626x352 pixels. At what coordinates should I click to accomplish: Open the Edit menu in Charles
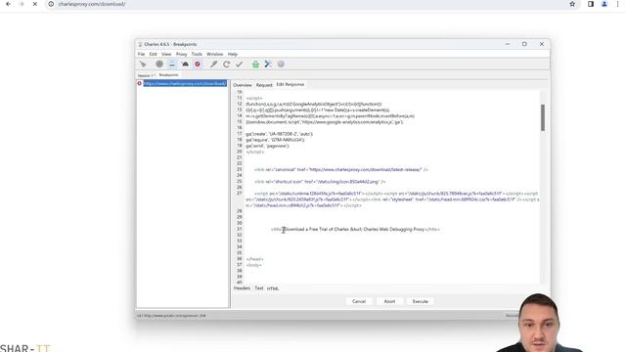click(x=153, y=54)
